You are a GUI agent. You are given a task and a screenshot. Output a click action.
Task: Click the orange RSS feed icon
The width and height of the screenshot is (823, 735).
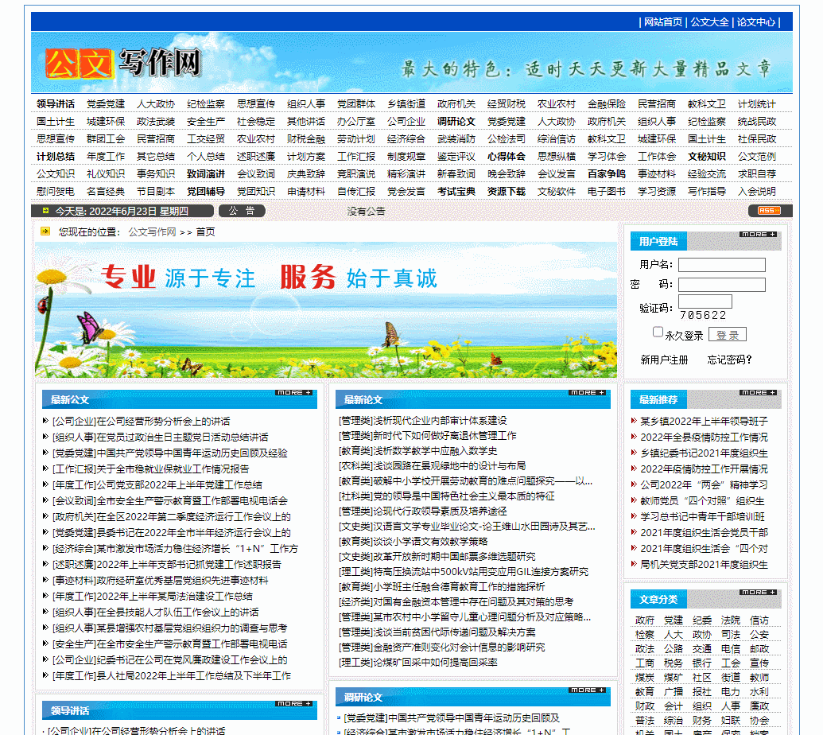coord(769,211)
